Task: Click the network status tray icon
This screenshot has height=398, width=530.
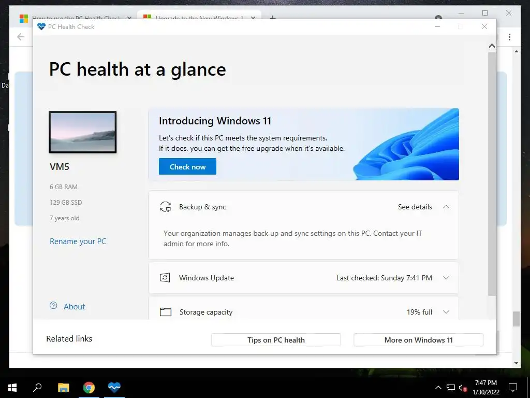Action: pos(451,388)
